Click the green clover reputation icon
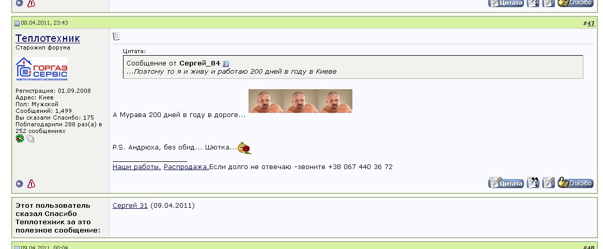Screen dimensions: 603x249 click(x=20, y=139)
